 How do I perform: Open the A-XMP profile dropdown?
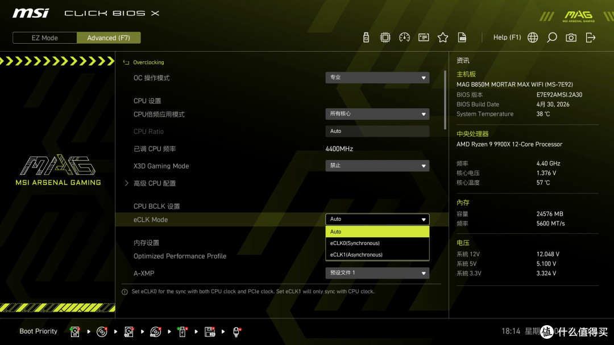tap(377, 273)
